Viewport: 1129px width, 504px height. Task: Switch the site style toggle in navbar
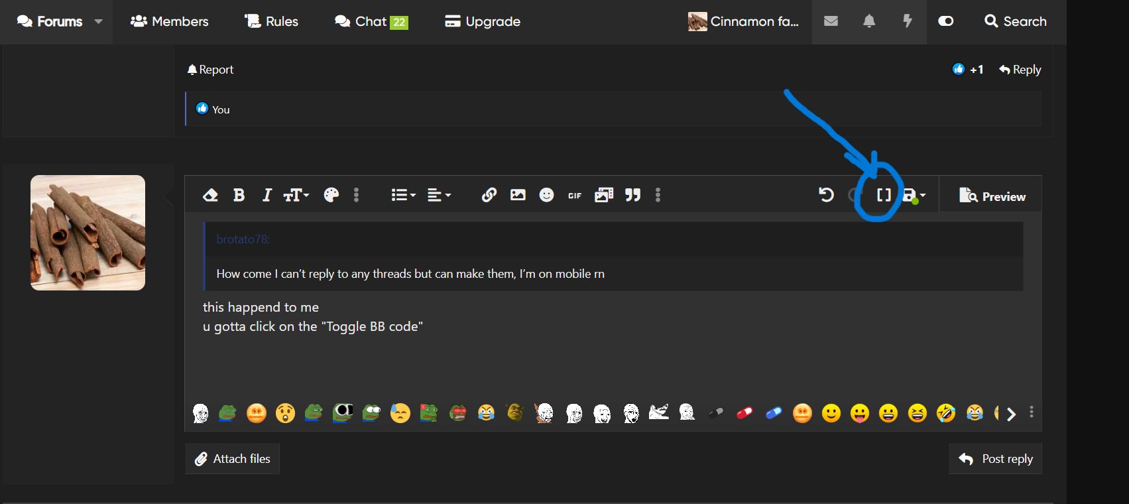click(x=946, y=21)
